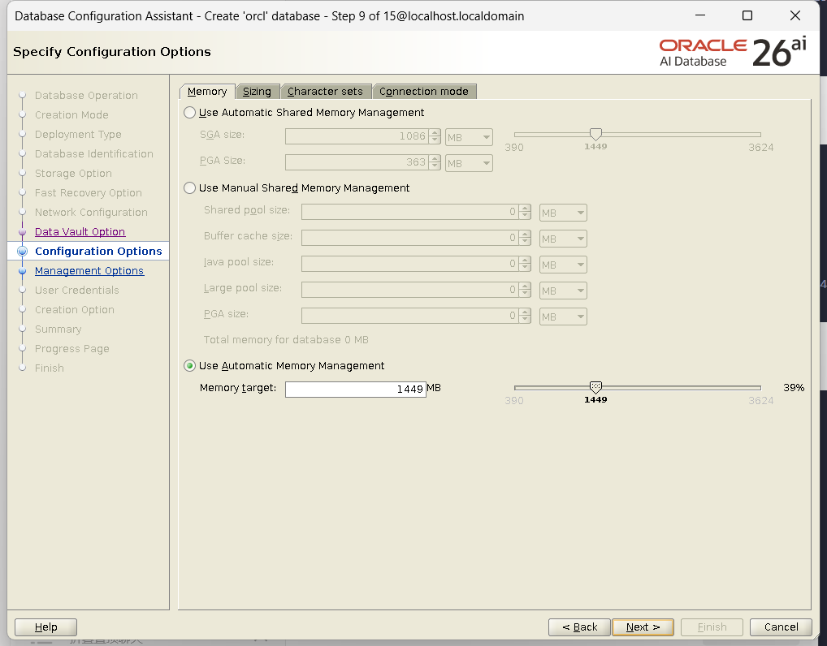Viewport: 827px width, 646px height.
Task: Select Configuration Options in step list
Action: (x=98, y=252)
